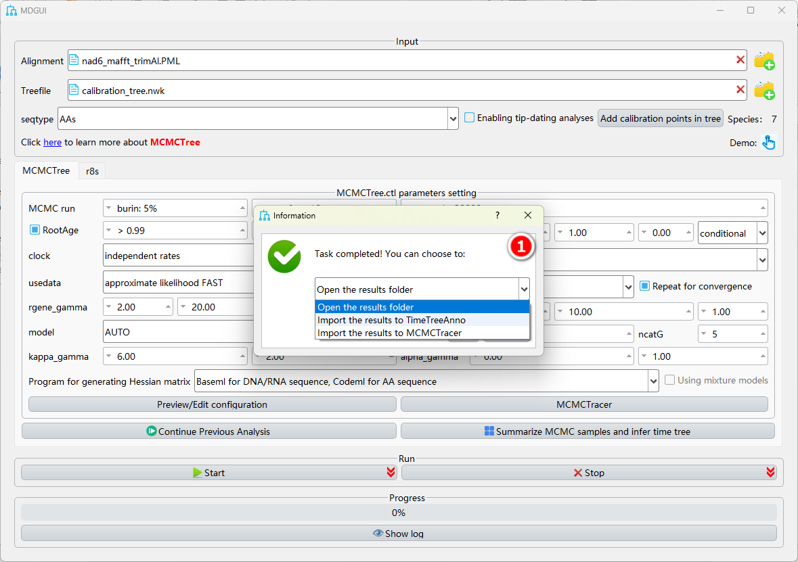Enable tip-dating analyses checkbox
The image size is (798, 562).
point(470,118)
